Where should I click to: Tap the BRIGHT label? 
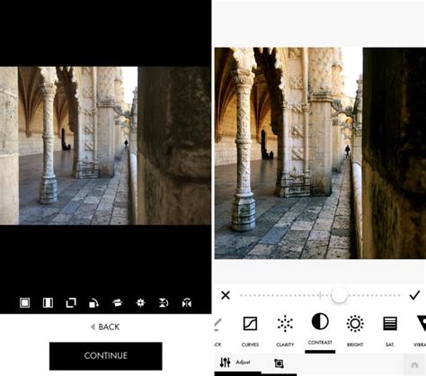tap(355, 345)
